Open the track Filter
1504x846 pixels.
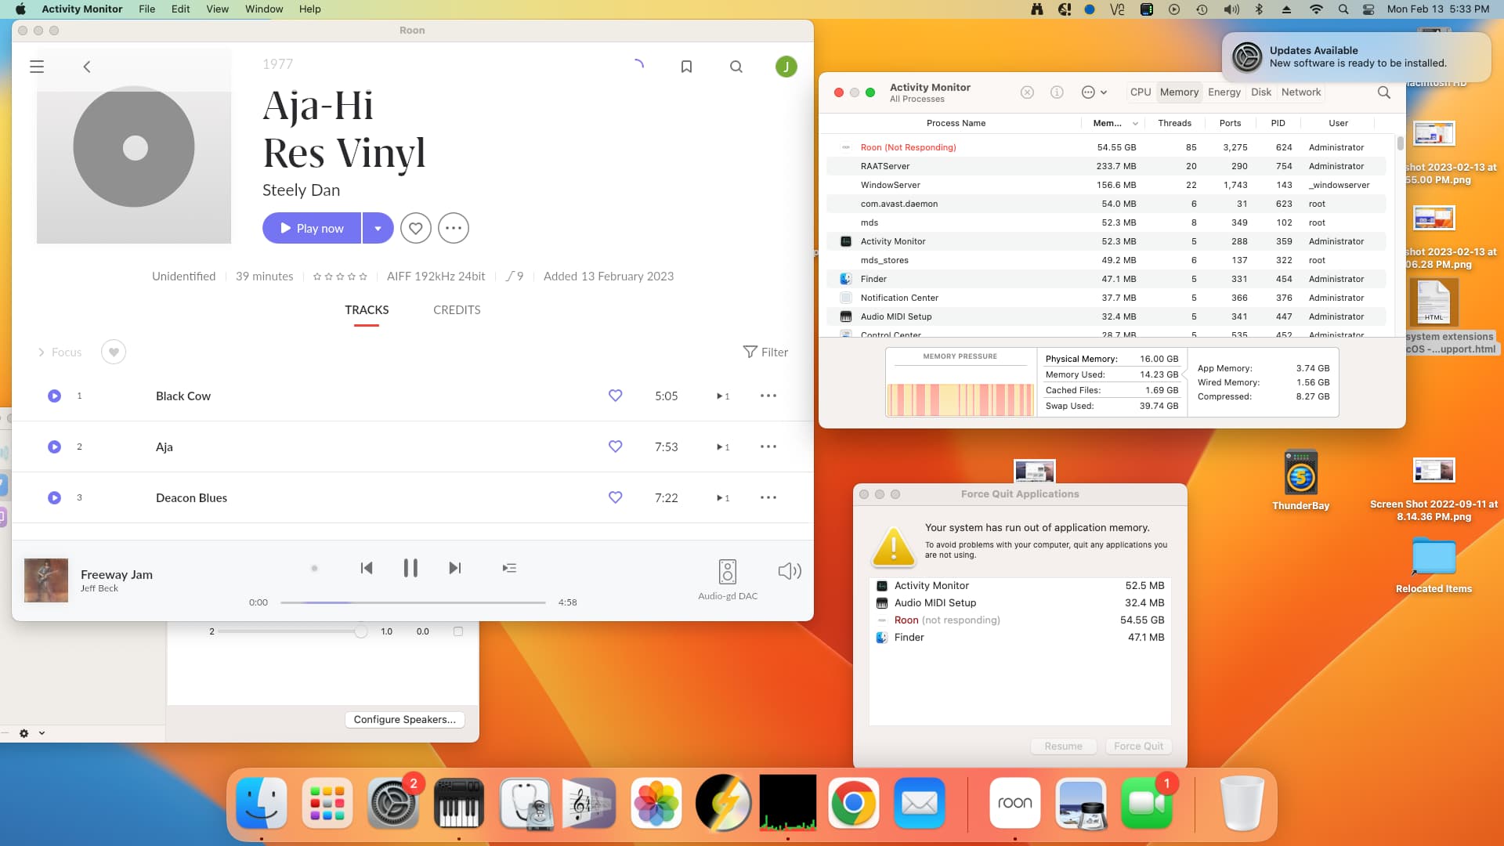point(765,352)
